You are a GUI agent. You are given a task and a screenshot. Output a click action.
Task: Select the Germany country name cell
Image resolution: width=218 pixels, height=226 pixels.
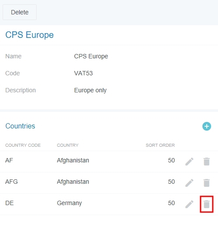pyautogui.click(x=69, y=203)
